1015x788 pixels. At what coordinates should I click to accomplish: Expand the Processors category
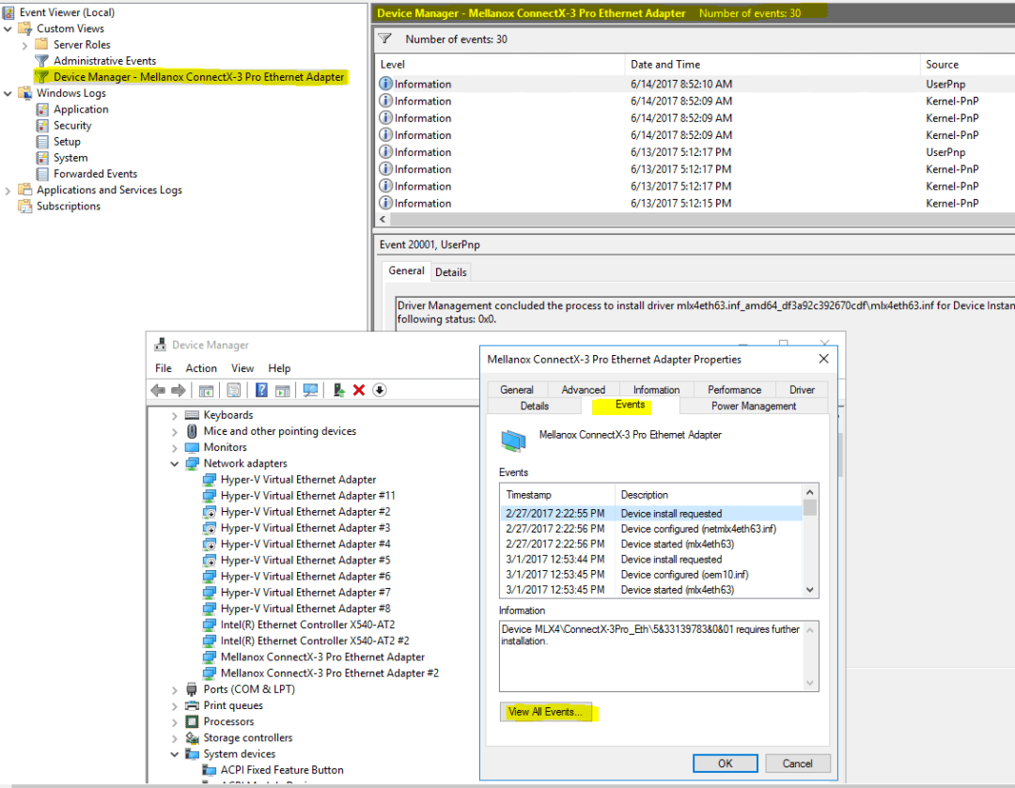pyautogui.click(x=175, y=722)
